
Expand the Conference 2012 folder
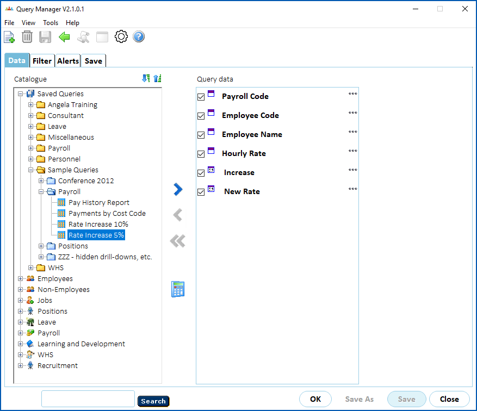(x=41, y=181)
